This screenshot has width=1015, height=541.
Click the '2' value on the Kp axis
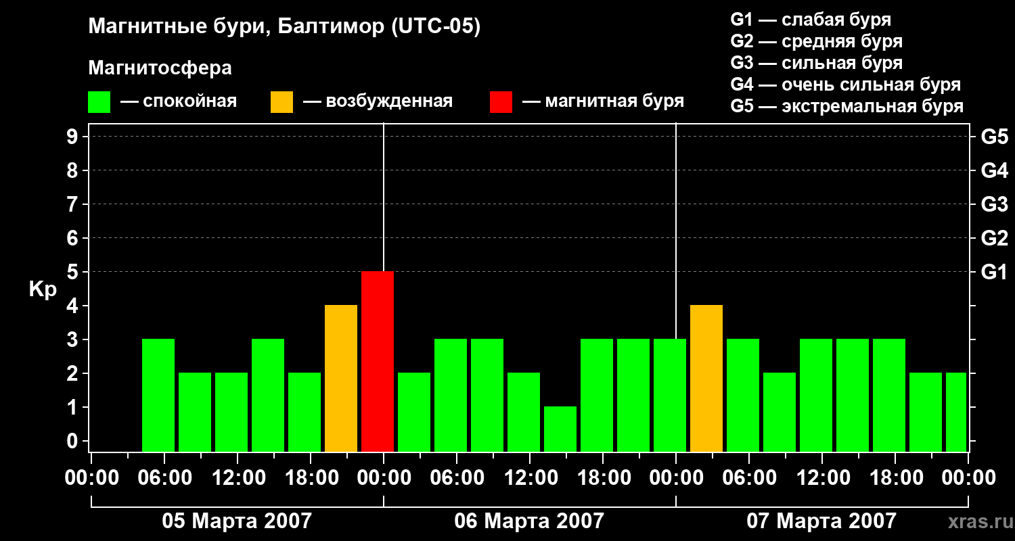(74, 373)
